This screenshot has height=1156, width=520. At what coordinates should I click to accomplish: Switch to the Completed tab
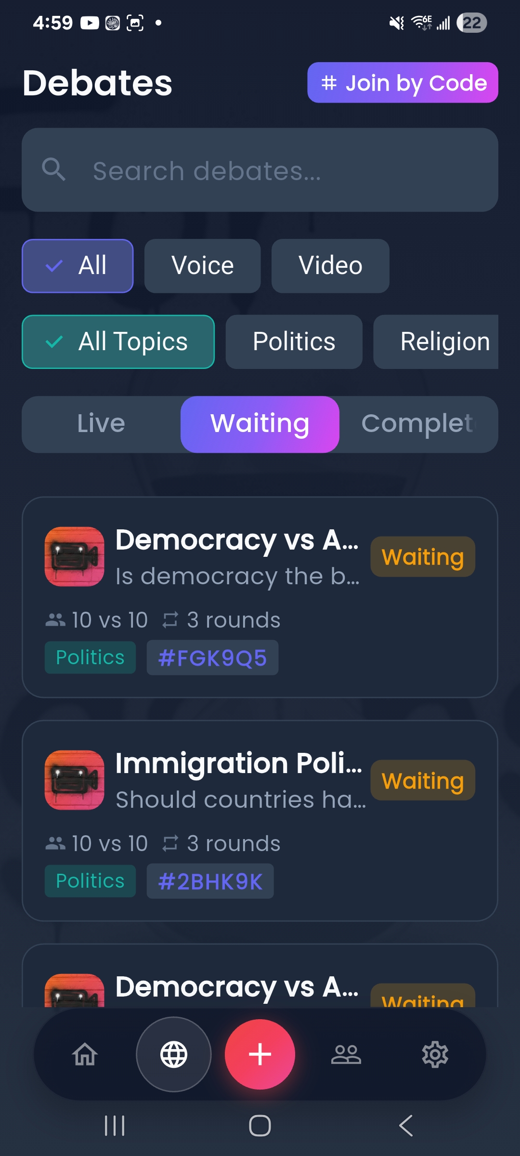click(418, 424)
